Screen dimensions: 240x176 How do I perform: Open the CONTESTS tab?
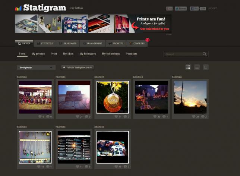point(137,44)
